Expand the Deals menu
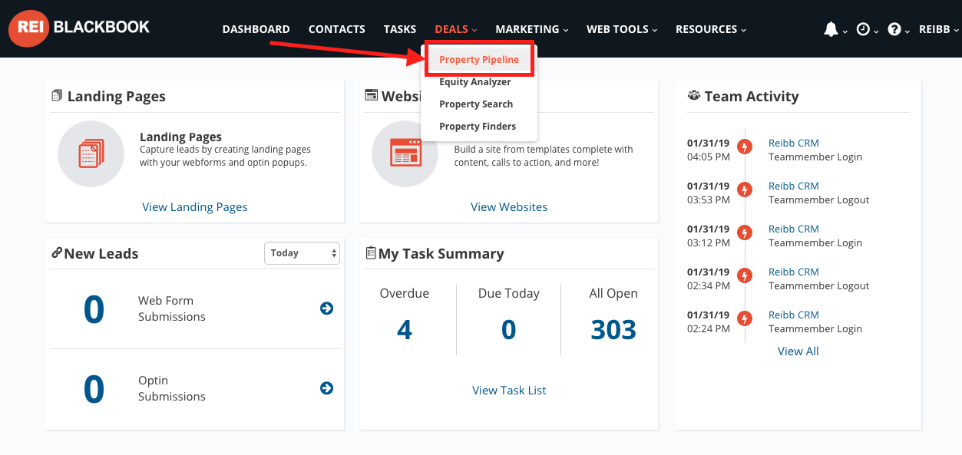 pos(456,29)
